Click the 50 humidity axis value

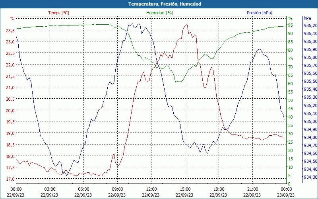pos(291,100)
